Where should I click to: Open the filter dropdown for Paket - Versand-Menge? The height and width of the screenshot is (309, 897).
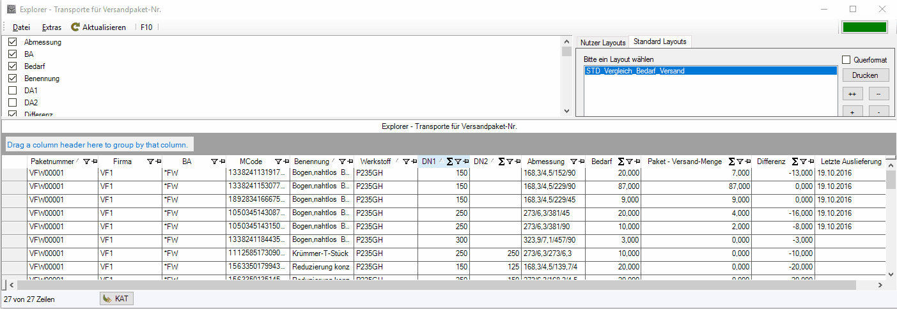click(739, 162)
